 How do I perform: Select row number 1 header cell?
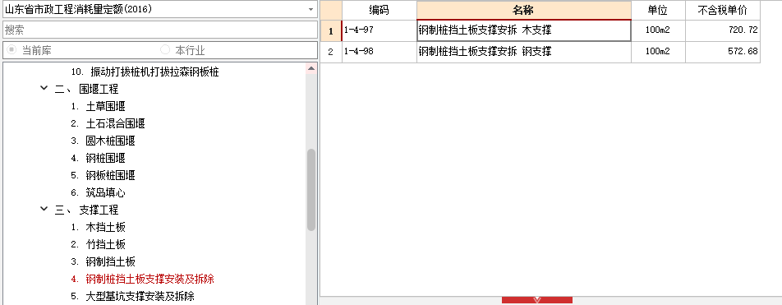pyautogui.click(x=331, y=30)
